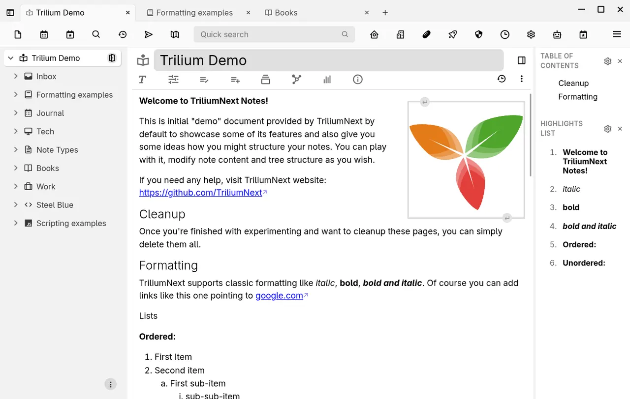Screen dimensions: 630x399
Task: Open the three-dot note actions menu
Action: 522,79
